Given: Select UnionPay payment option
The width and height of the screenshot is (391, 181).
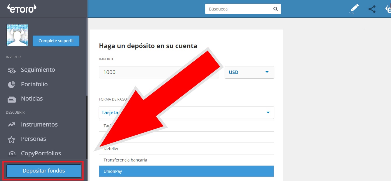Looking at the screenshot, I should (x=186, y=171).
